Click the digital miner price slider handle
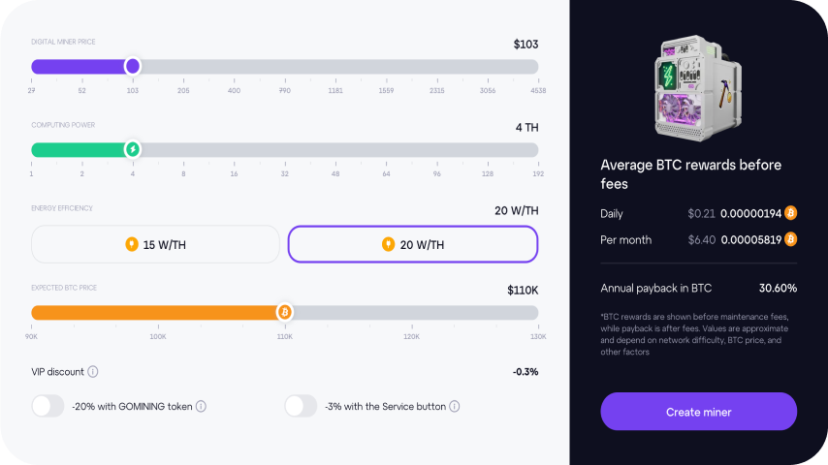 (133, 67)
